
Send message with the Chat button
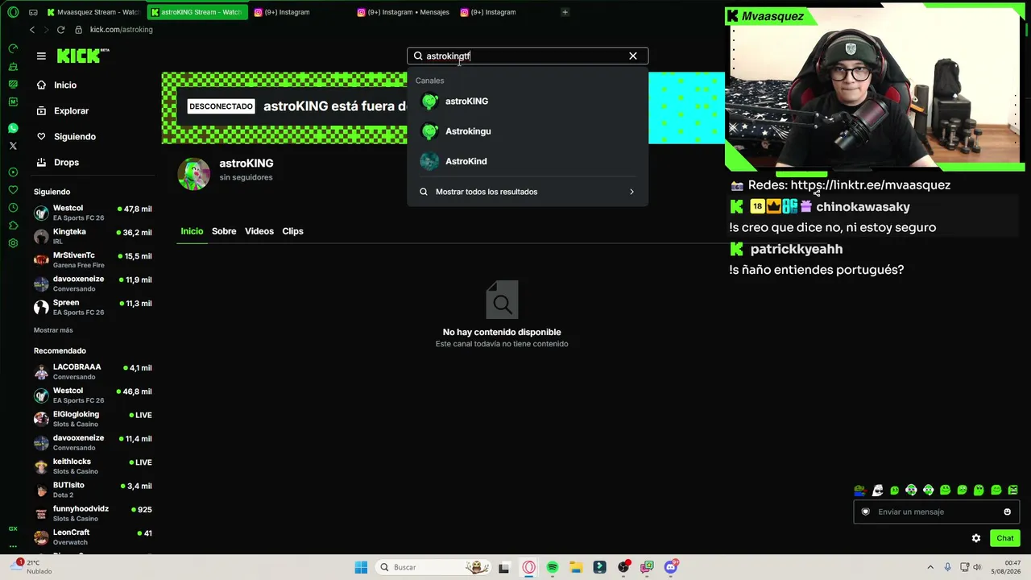1005,538
